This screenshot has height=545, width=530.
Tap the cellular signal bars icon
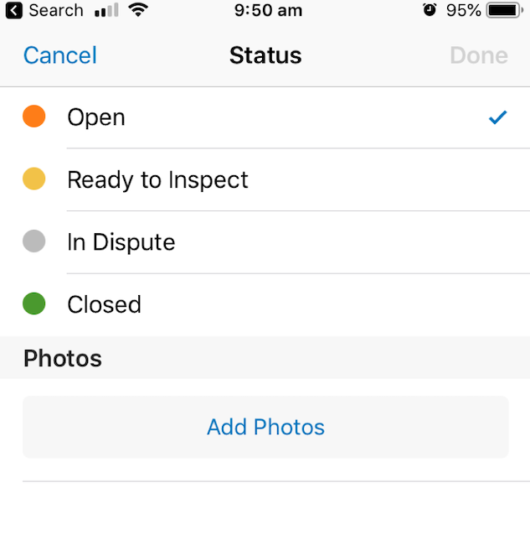106,10
